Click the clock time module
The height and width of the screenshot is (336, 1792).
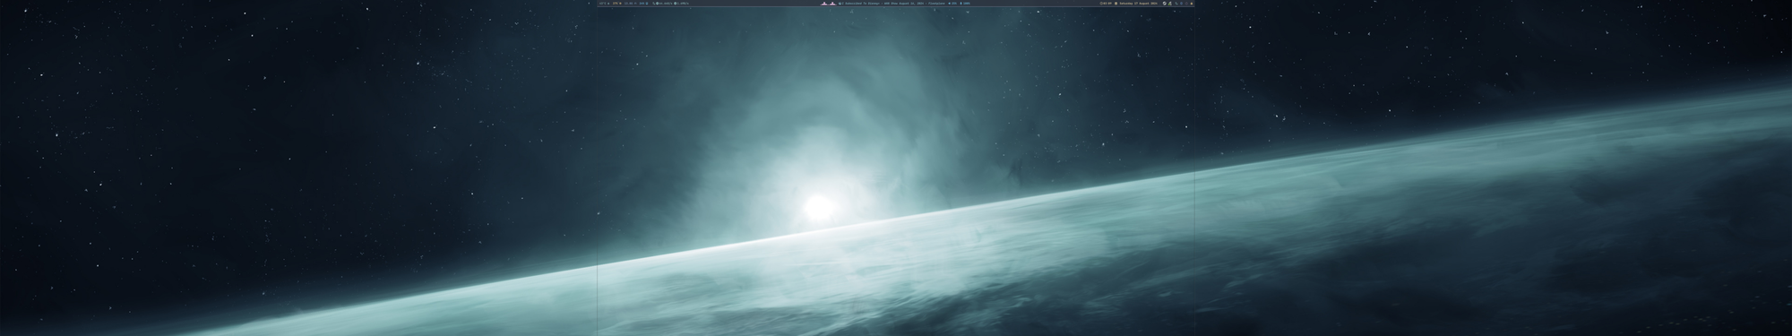[1106, 4]
